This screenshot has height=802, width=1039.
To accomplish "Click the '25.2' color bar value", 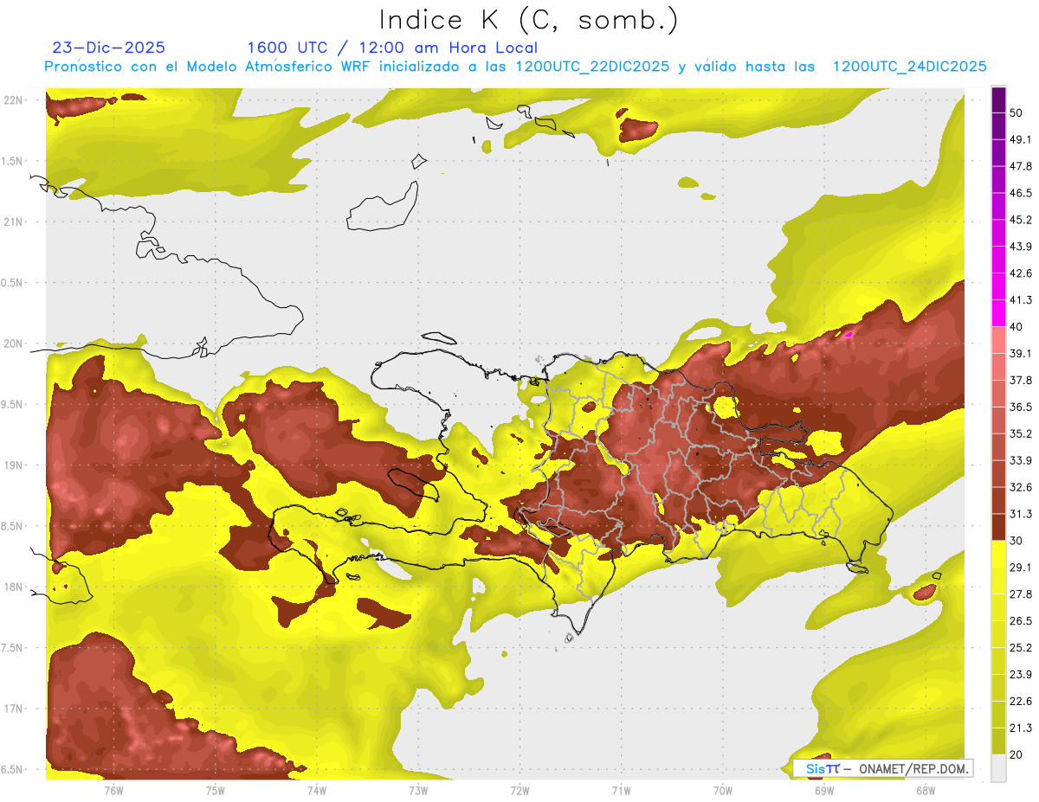I will click(x=1022, y=648).
